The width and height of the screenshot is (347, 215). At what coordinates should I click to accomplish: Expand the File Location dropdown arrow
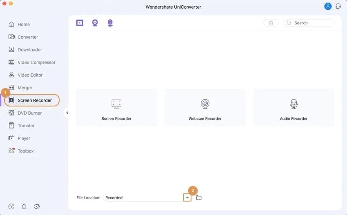click(187, 197)
